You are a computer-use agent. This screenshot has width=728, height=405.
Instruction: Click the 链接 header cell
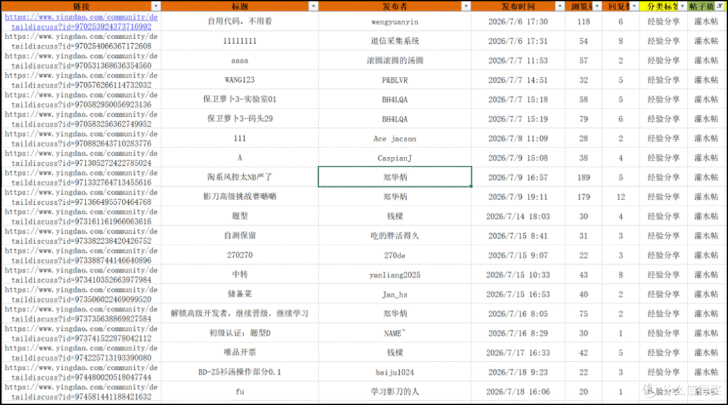[x=82, y=6]
